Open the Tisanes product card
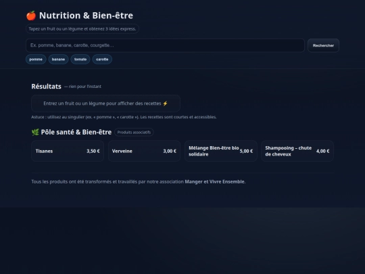The width and height of the screenshot is (365, 274). 68,151
